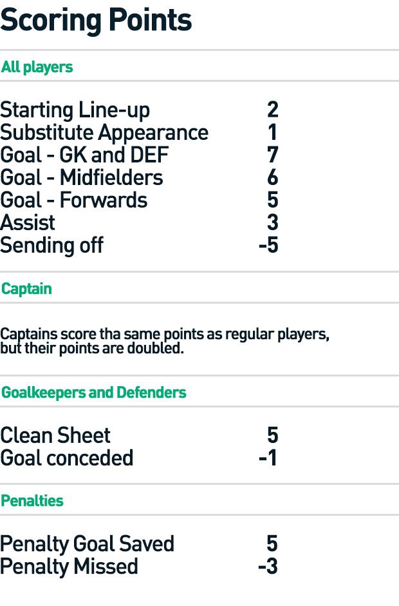The image size is (399, 606).
Task: Click the -5 value for Sending off
Action: pos(268,246)
